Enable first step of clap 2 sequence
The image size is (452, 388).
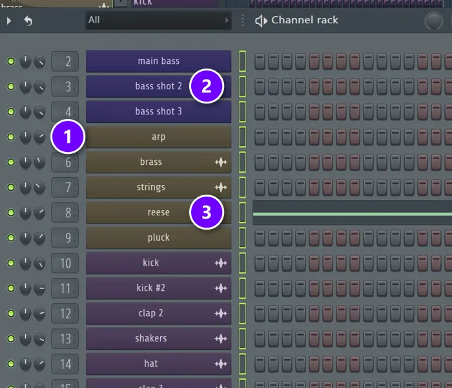(260, 313)
